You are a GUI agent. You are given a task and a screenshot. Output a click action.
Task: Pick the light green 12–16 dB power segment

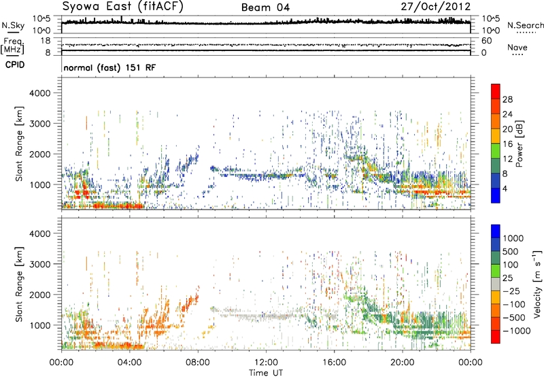(x=496, y=150)
